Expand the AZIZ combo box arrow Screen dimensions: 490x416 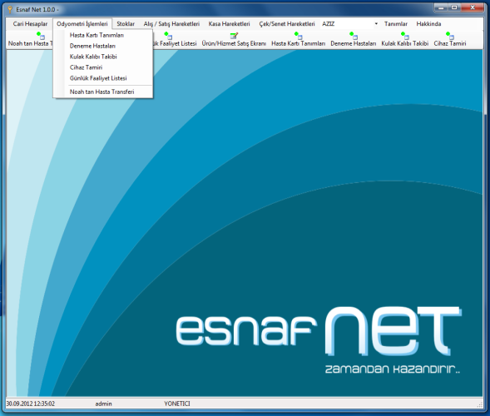click(x=376, y=24)
